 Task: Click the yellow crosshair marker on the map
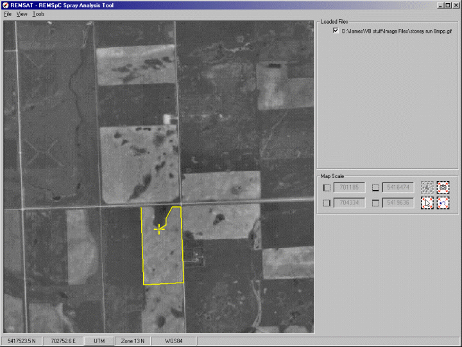click(x=159, y=228)
